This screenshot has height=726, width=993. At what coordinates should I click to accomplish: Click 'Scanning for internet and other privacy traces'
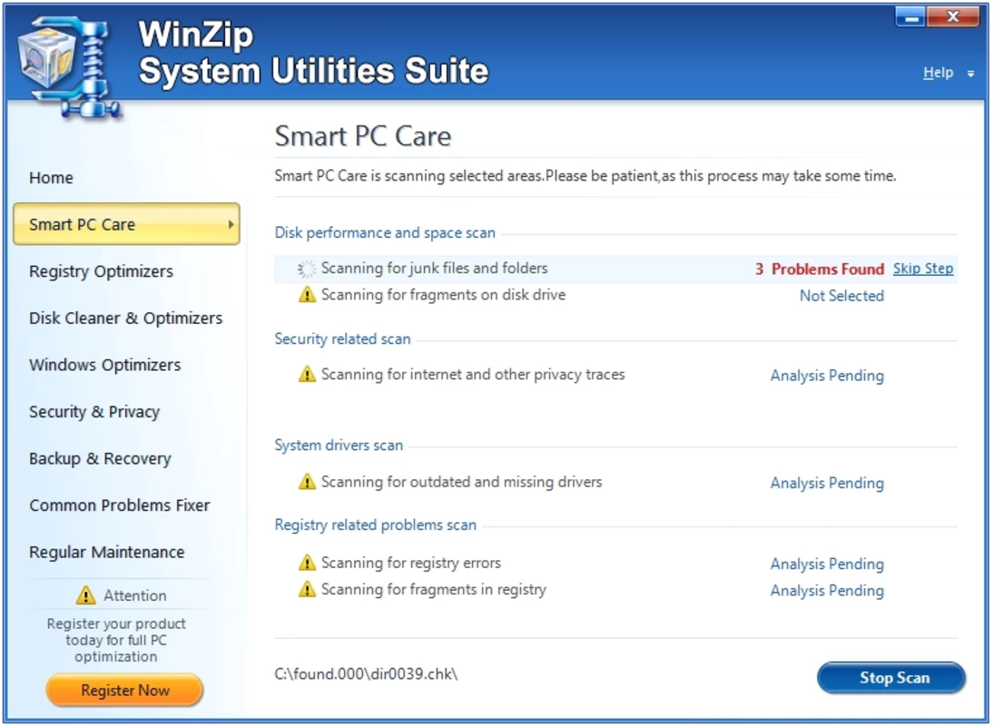[x=473, y=375]
